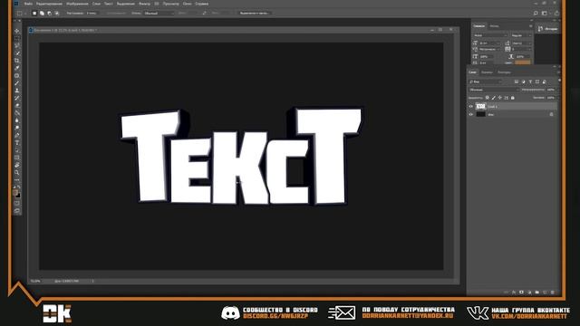Select the Clone Stamp tool
The image size is (580, 326).
(17, 91)
